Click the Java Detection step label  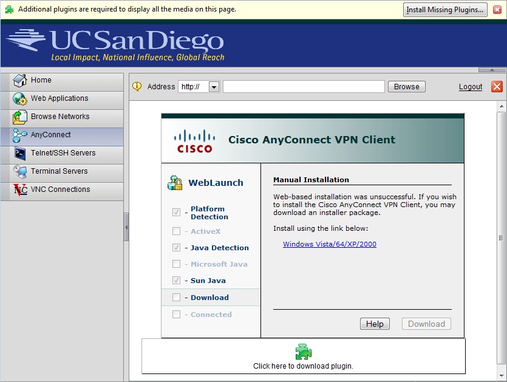coord(220,248)
